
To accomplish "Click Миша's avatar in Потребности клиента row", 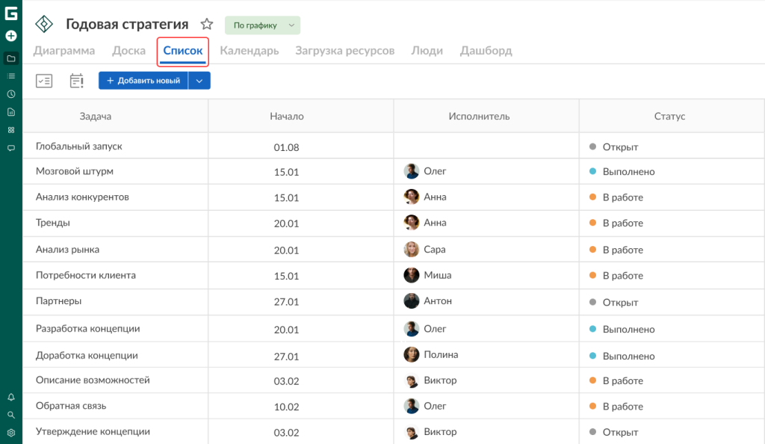I will (x=412, y=275).
